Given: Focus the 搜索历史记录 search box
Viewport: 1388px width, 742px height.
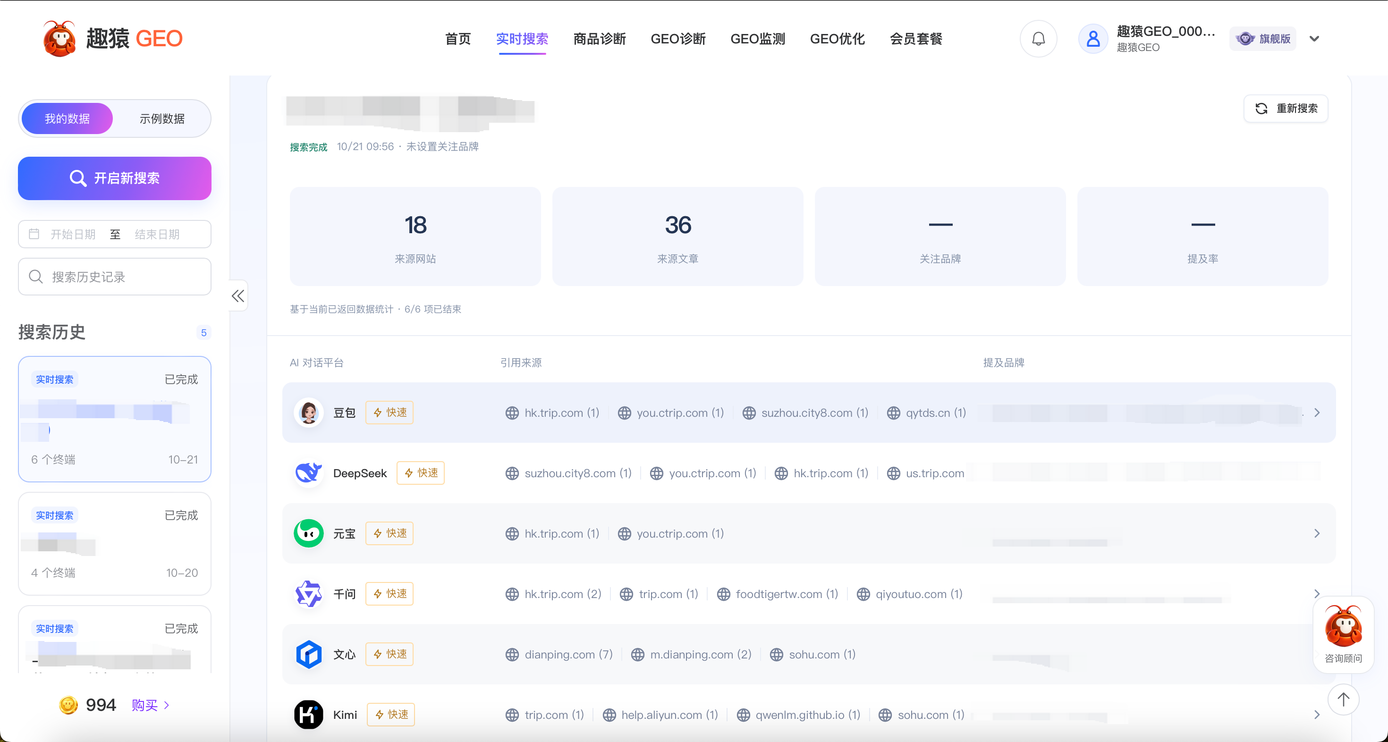Looking at the screenshot, I should pyautogui.click(x=115, y=277).
